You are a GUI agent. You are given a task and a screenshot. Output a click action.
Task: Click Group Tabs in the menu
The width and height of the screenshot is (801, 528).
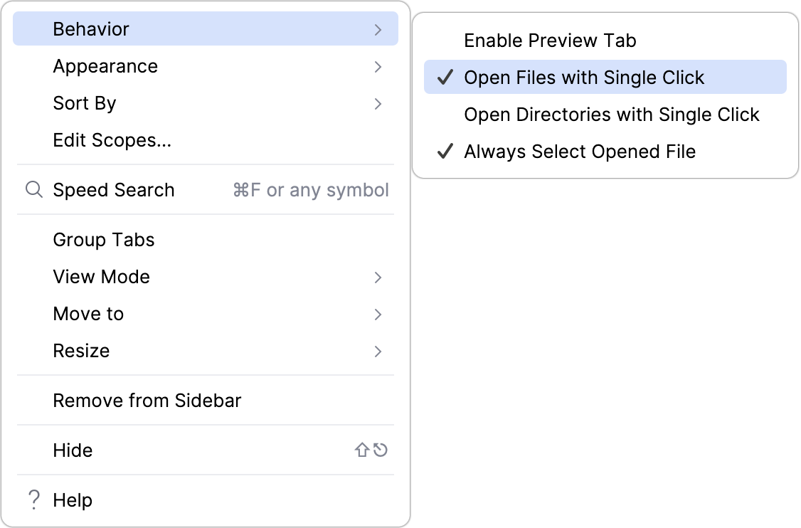pos(103,240)
